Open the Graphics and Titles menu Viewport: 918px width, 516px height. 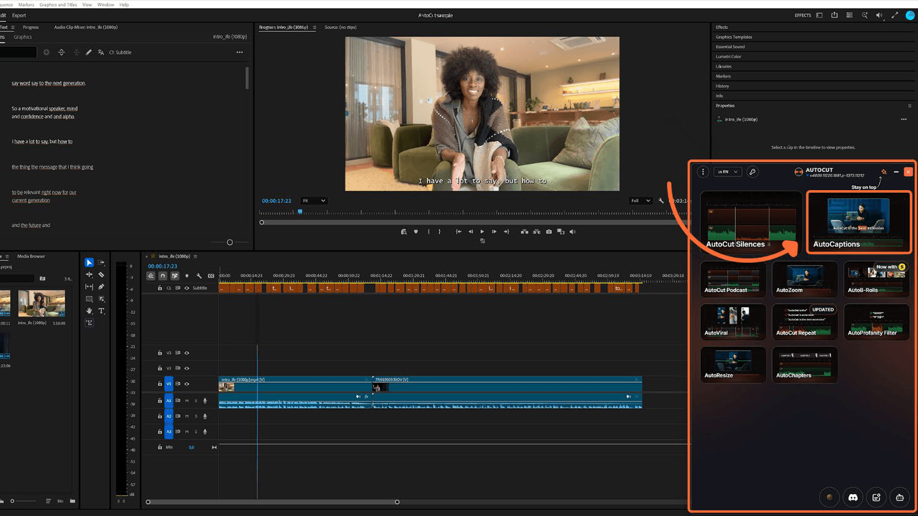pyautogui.click(x=58, y=4)
